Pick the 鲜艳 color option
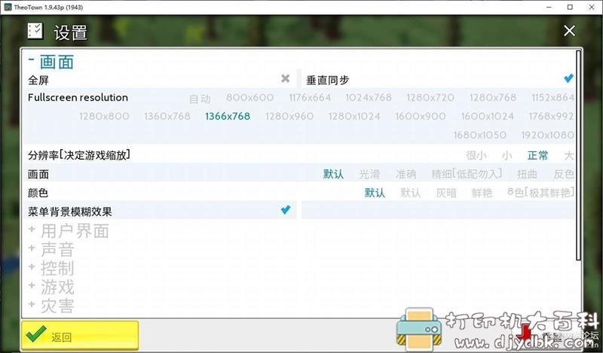603x353 pixels. pos(482,193)
